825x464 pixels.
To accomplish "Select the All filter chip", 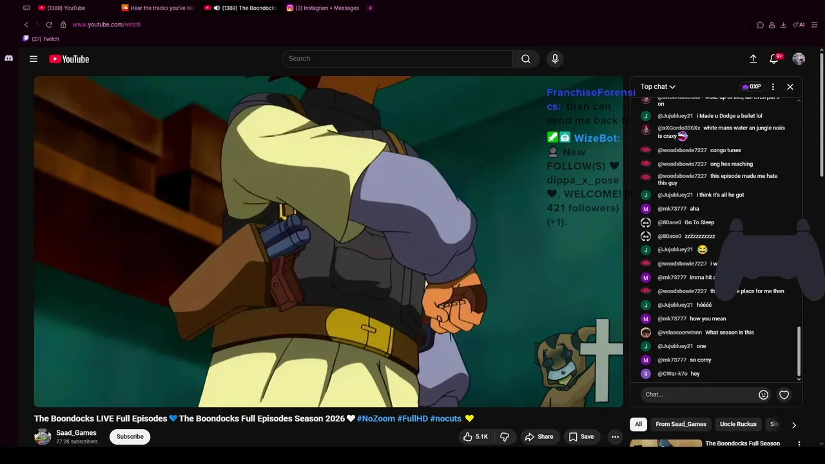I will tap(638, 424).
